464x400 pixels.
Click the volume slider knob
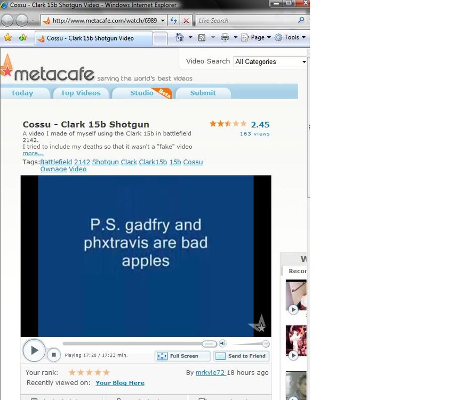265,344
